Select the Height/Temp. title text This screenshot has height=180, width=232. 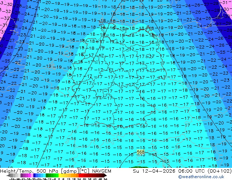tap(18, 171)
